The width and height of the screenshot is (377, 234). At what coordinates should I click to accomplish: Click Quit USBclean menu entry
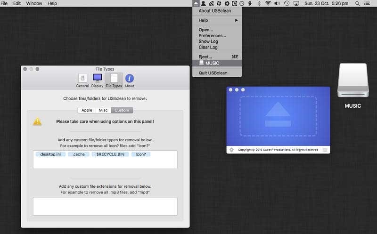[x=213, y=73]
